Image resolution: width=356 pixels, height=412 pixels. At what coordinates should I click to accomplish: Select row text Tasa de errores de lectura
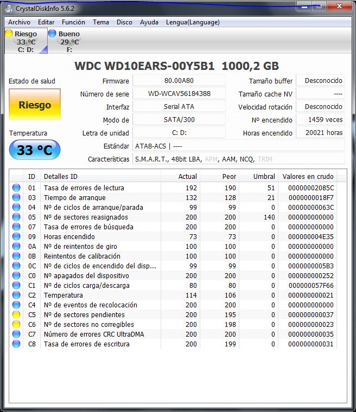point(84,188)
